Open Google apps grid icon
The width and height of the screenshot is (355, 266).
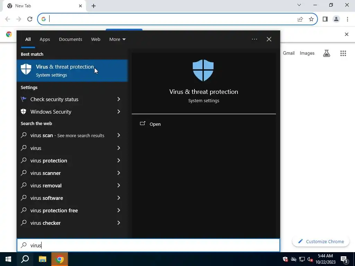343,53
